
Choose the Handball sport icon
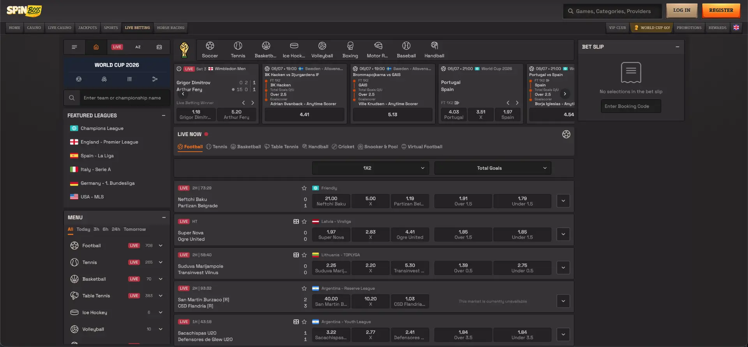pos(434,50)
